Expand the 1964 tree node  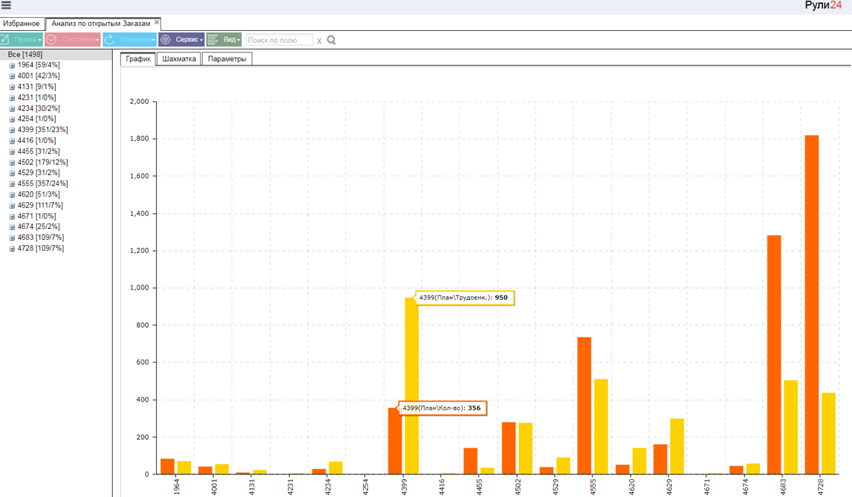12,65
